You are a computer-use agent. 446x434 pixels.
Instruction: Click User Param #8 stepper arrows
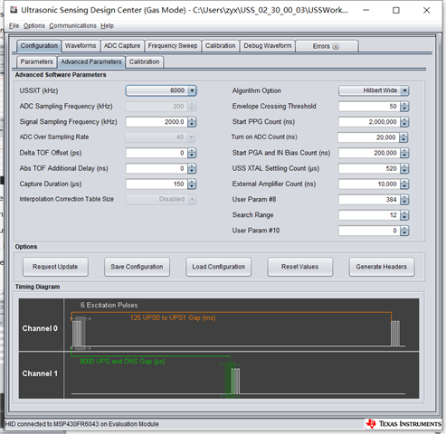(x=404, y=200)
